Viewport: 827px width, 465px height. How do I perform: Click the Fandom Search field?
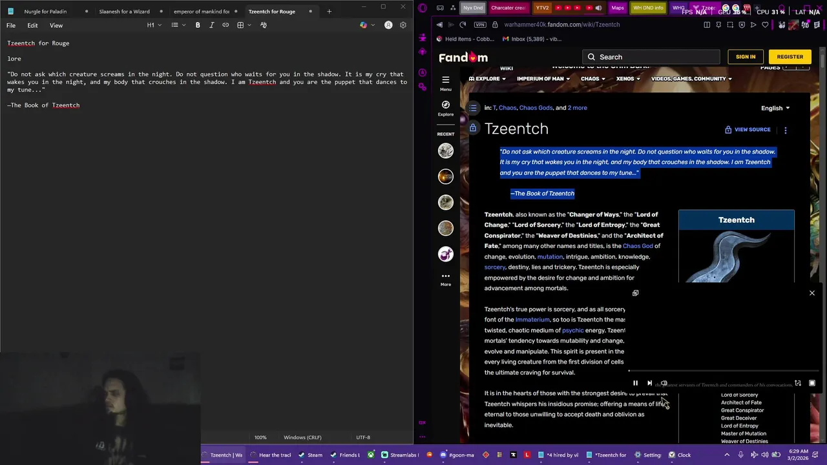click(x=651, y=57)
